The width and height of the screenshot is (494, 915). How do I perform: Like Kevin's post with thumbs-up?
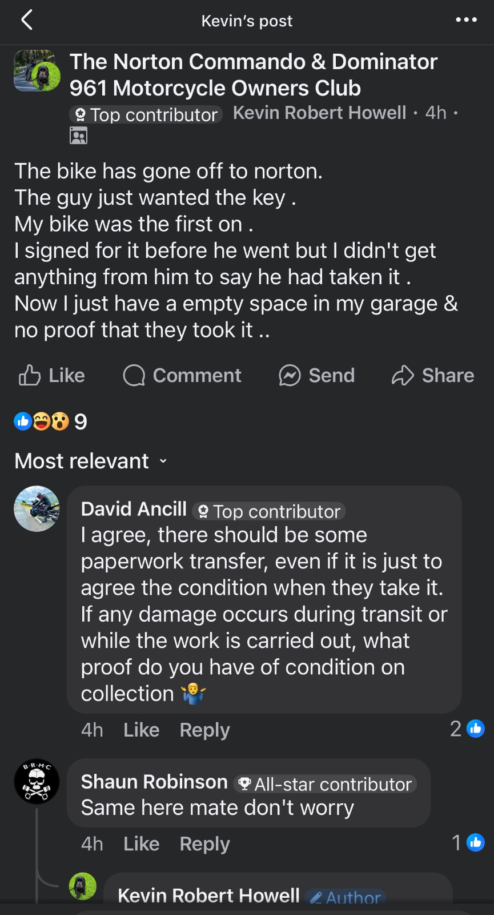click(x=51, y=376)
